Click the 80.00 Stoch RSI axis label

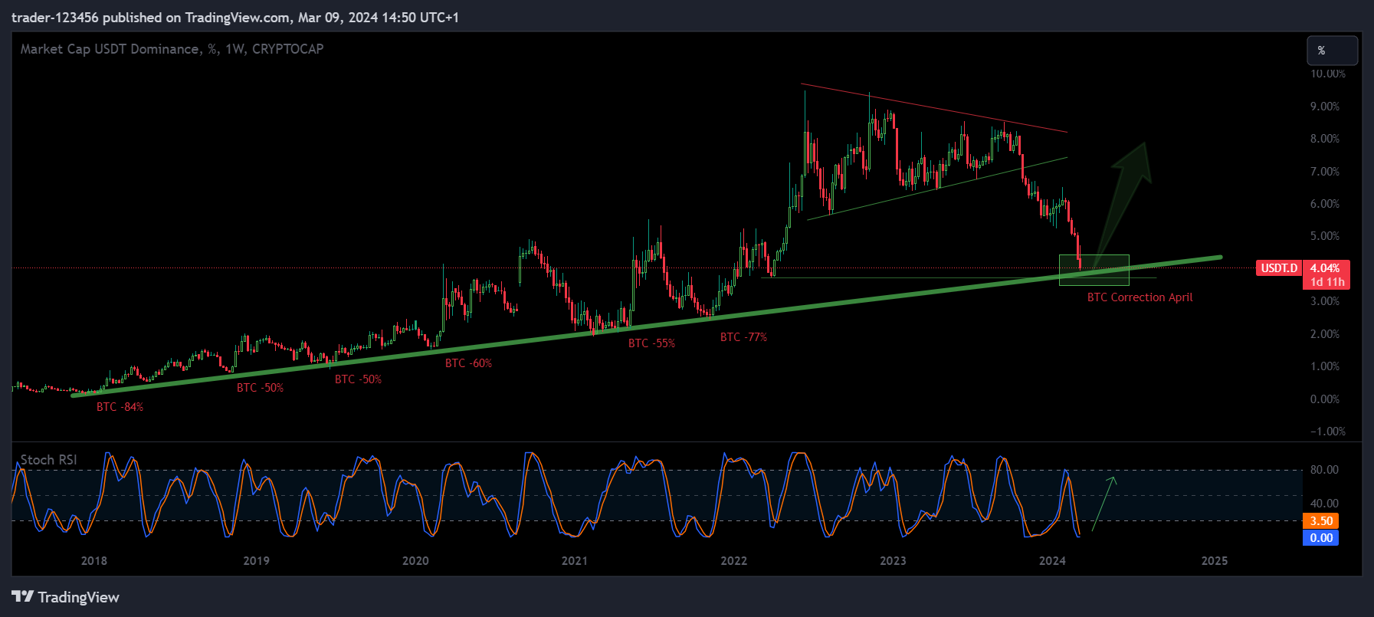(x=1324, y=470)
